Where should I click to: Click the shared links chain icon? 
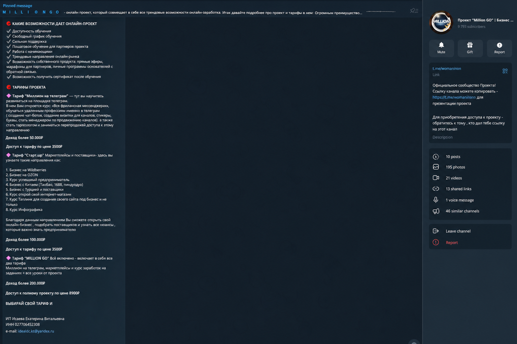(x=436, y=189)
